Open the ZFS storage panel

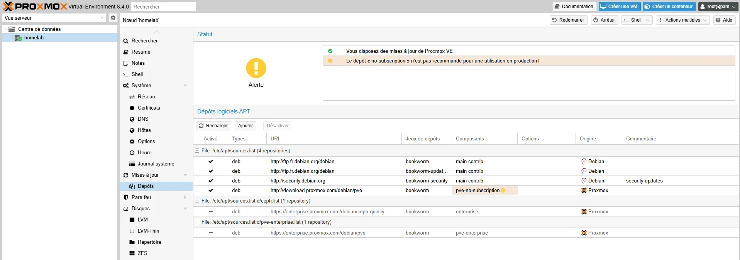[142, 253]
